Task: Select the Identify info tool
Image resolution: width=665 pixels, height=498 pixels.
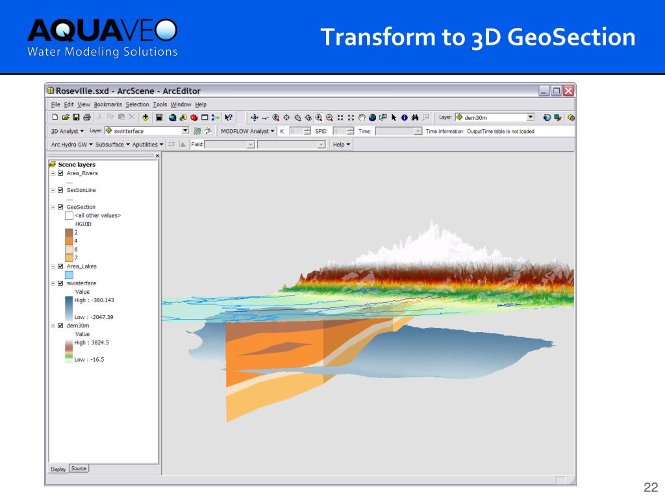Action: [404, 117]
